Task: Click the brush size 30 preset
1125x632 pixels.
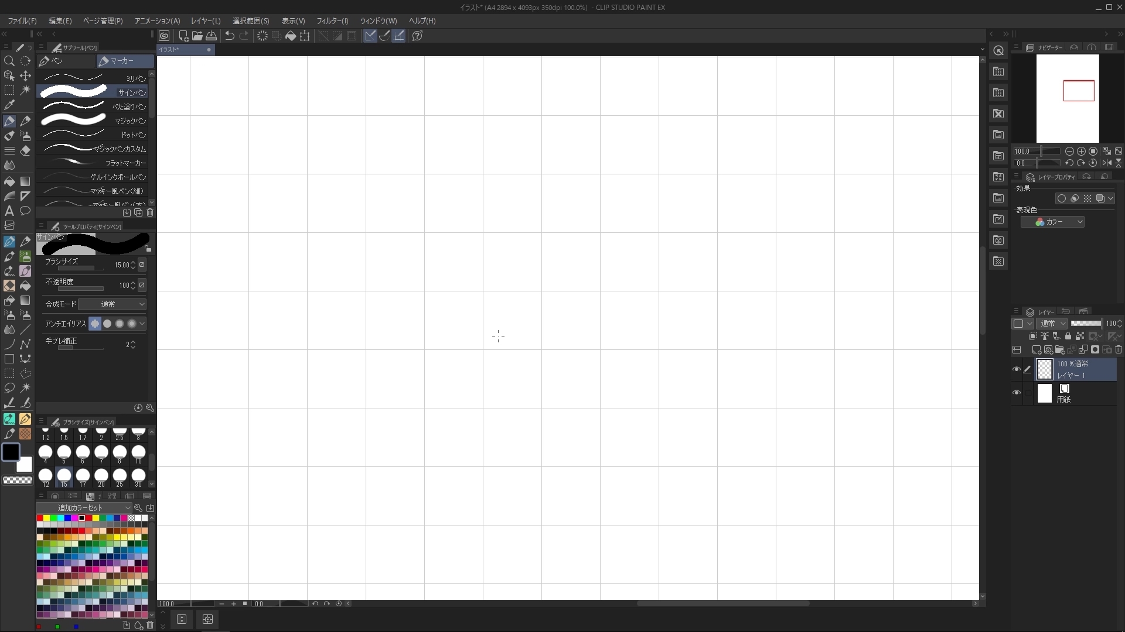Action: click(138, 477)
